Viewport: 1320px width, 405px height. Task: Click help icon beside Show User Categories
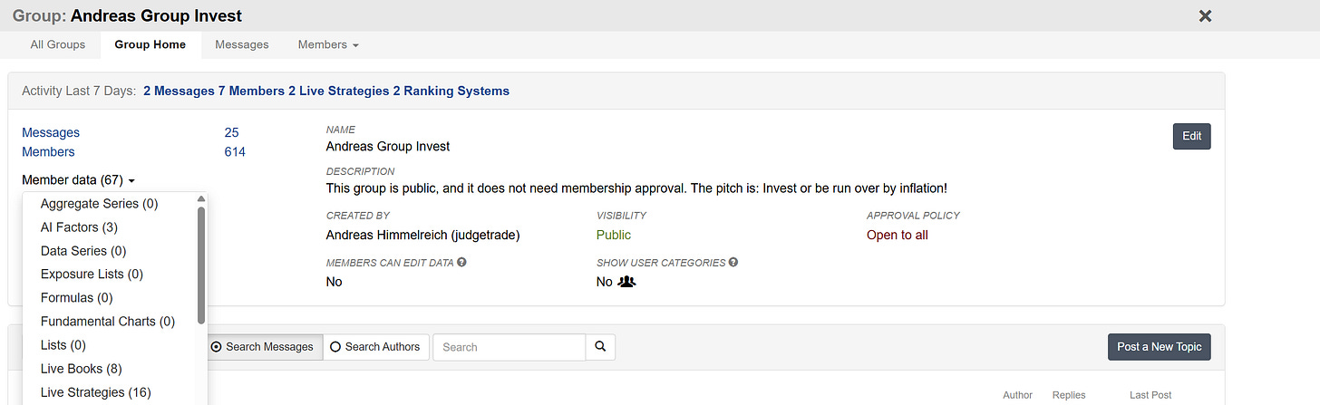click(733, 263)
